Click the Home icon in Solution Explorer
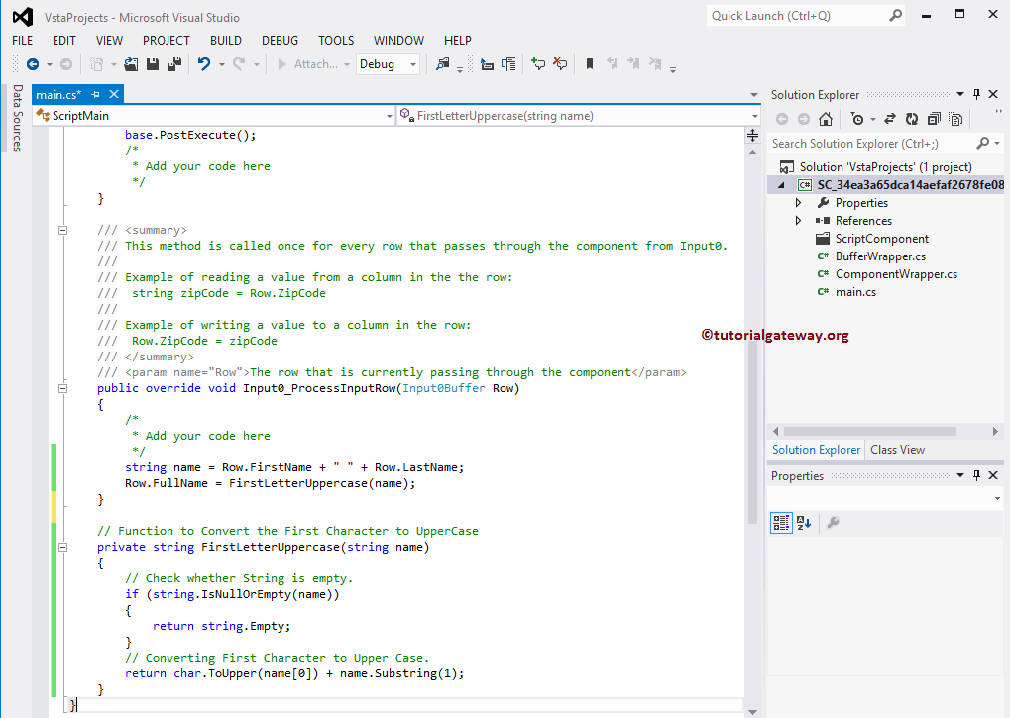The width and height of the screenshot is (1010, 718). point(826,119)
